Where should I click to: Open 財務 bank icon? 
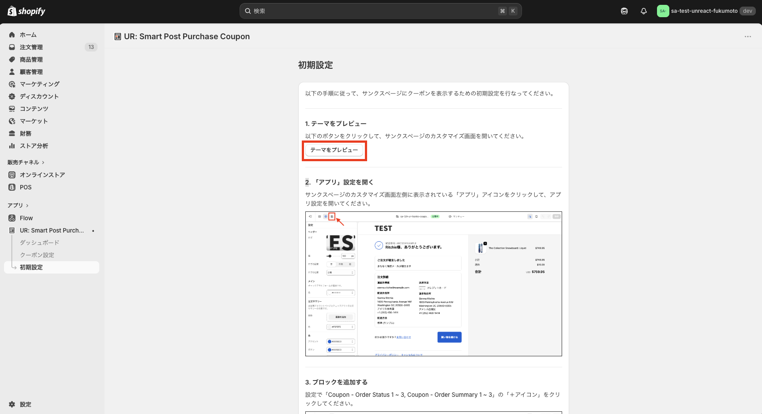tap(12, 133)
